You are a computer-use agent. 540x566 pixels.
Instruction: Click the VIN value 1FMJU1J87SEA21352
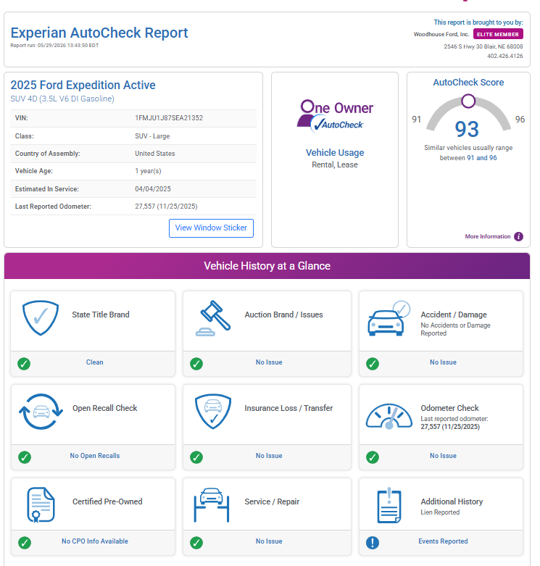169,118
